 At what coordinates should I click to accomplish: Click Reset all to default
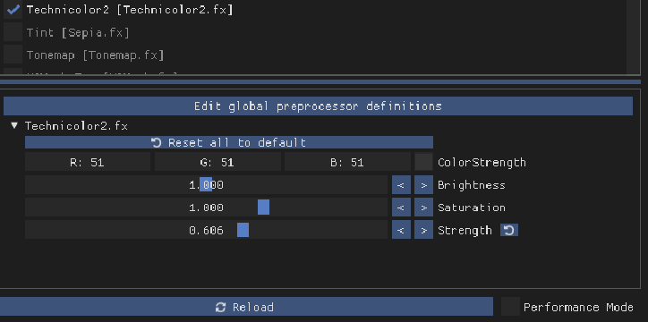[229, 142]
